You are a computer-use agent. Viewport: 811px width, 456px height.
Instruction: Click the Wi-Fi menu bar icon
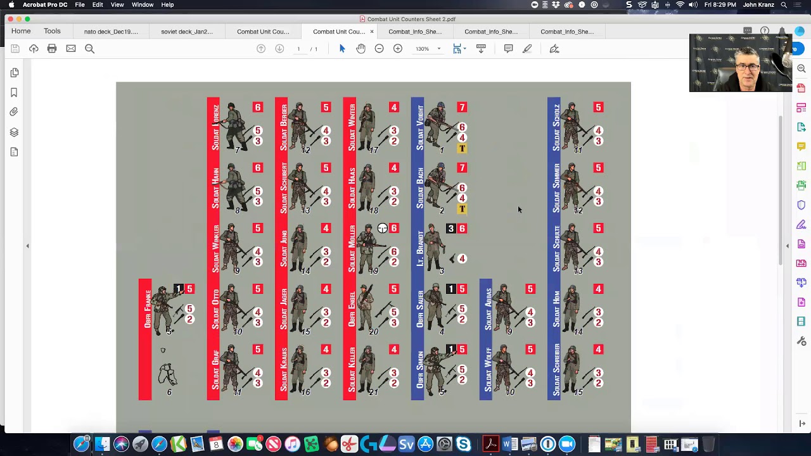(680, 4)
